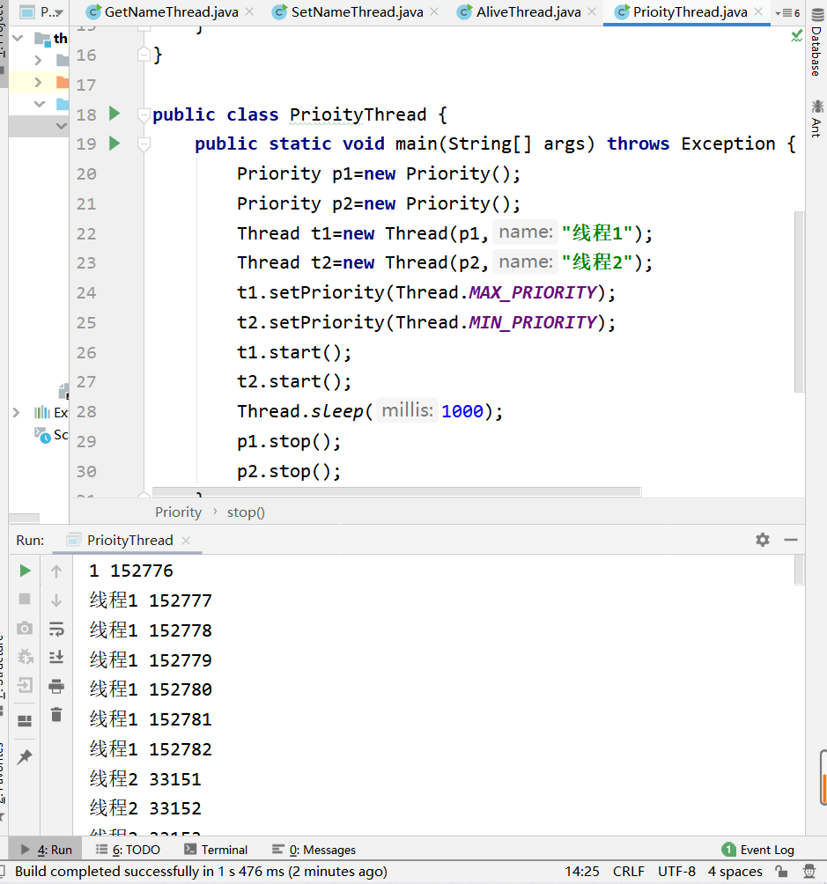Viewport: 827px width, 884px height.
Task: Select Scratches item in project tree
Action: click(51, 435)
